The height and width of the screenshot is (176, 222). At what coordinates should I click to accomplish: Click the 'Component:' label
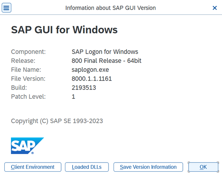point(28,52)
